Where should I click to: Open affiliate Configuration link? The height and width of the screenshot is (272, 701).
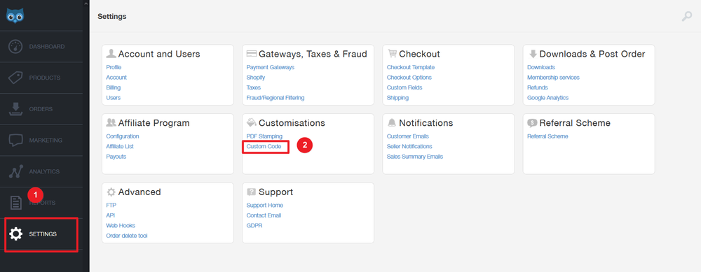click(123, 136)
